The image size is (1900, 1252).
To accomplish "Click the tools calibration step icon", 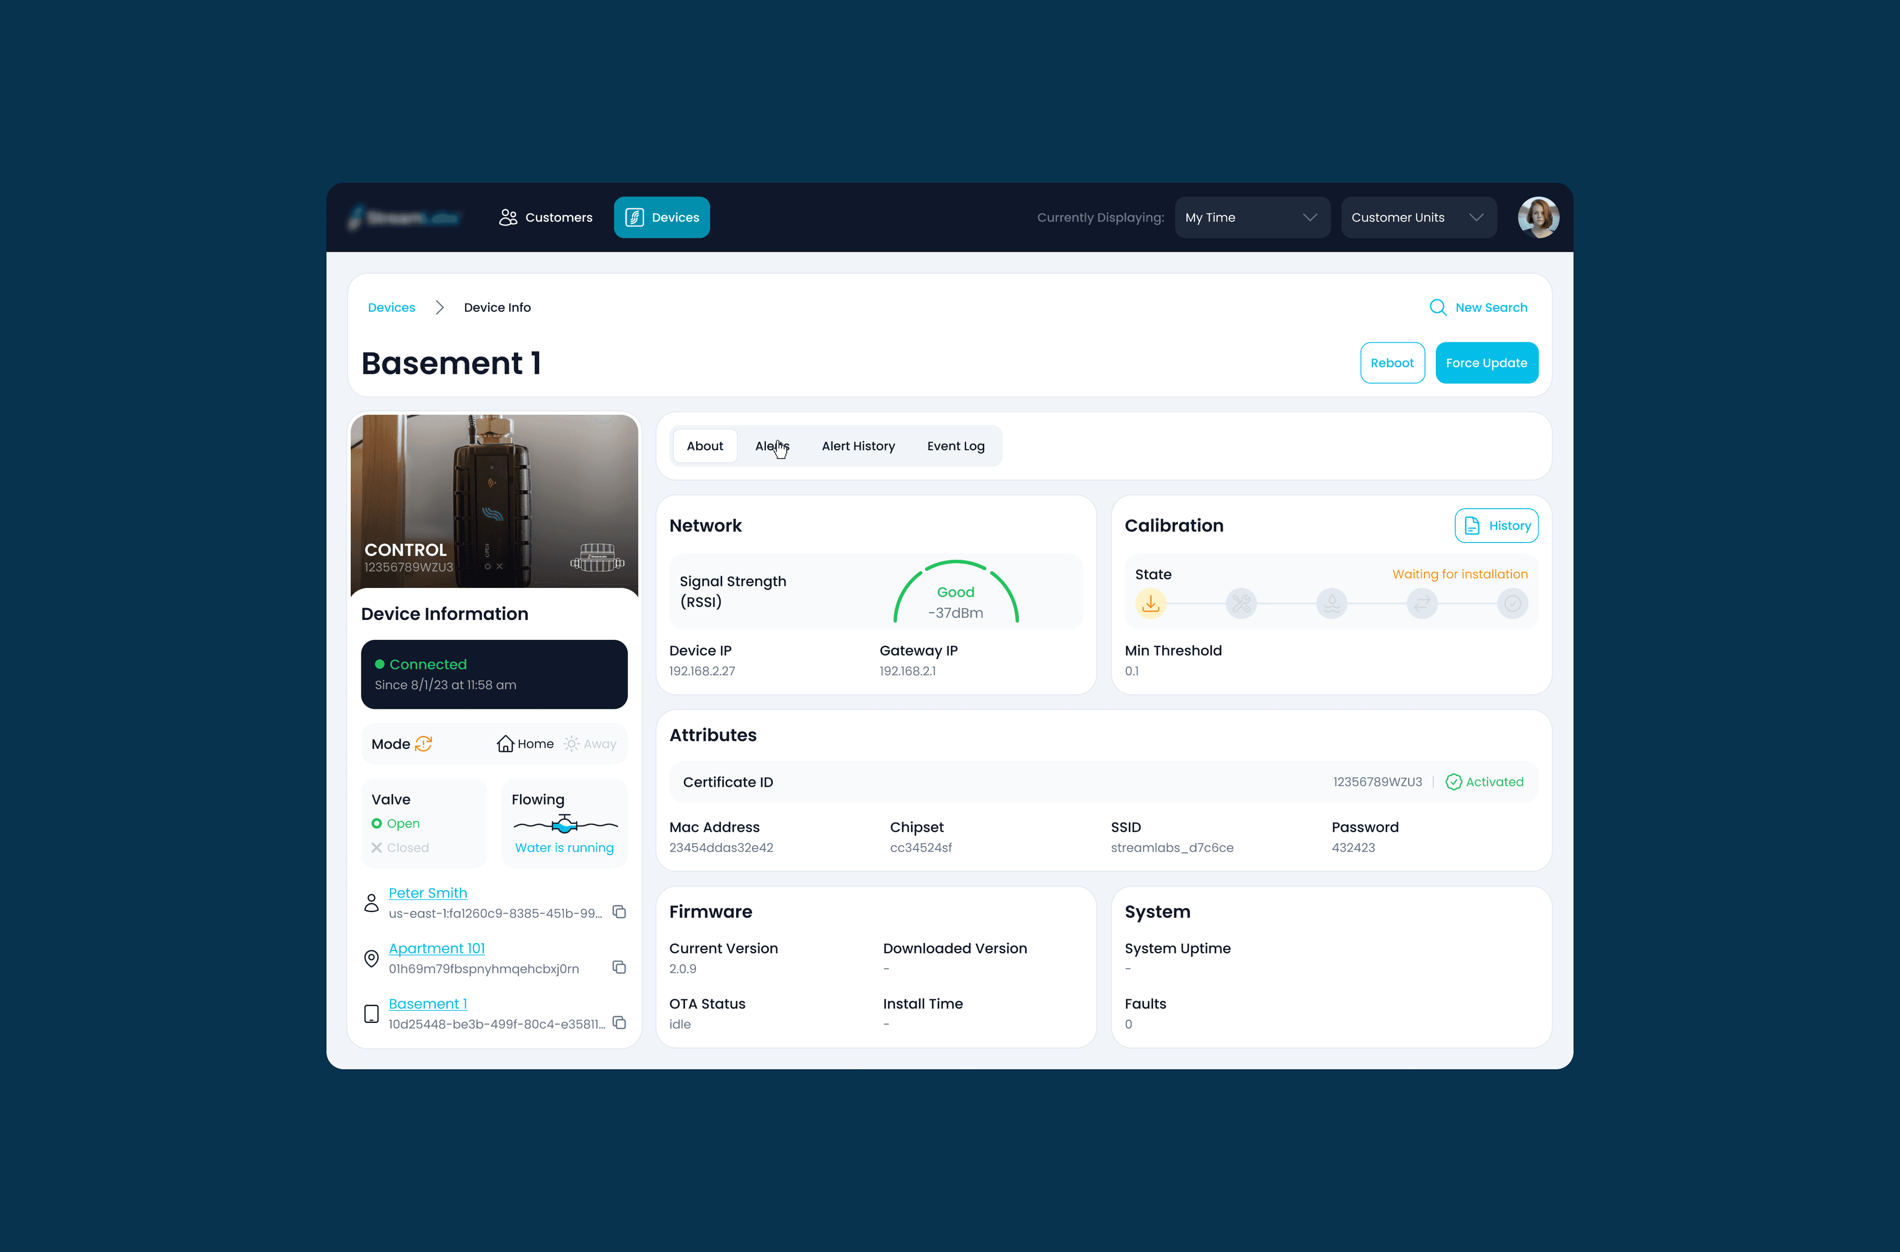I will point(1241,604).
